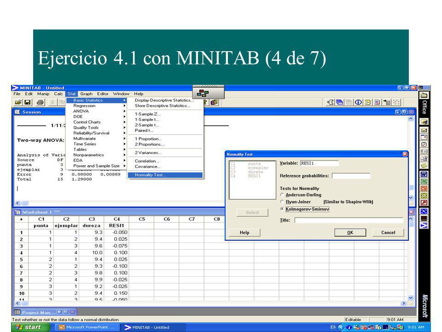
Task: Click worksheet vertical scrollbar down arrow
Action: [x=411, y=297]
